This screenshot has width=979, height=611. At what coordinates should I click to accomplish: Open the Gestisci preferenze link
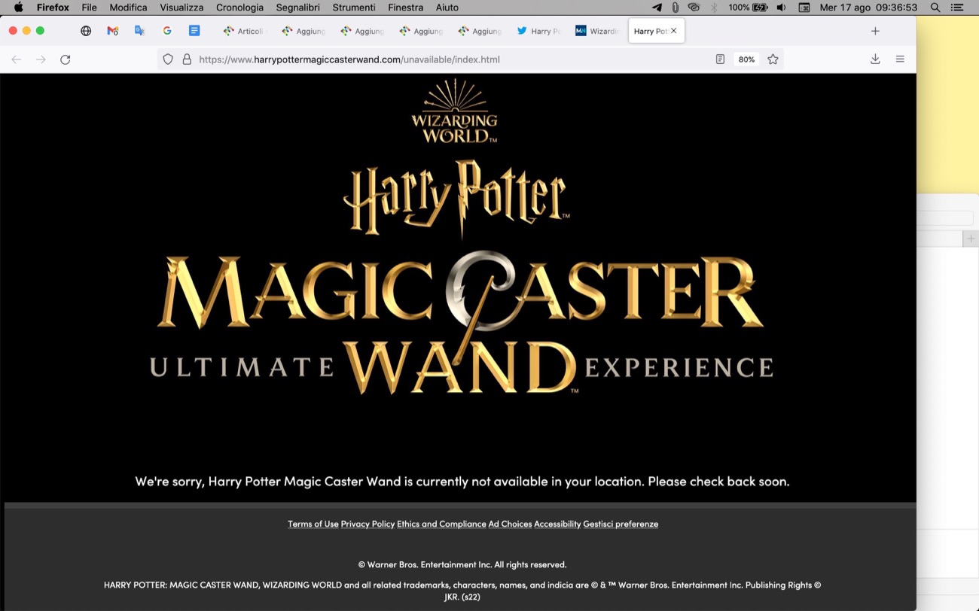[621, 524]
